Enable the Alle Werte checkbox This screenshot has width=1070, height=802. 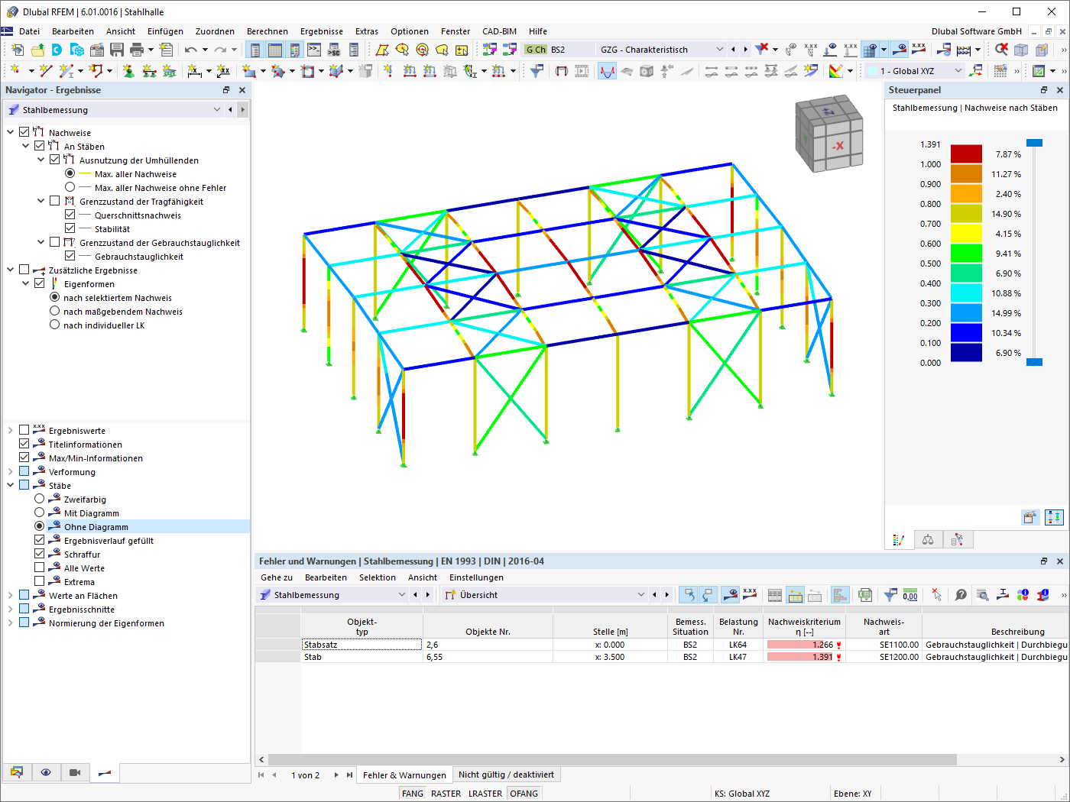(40, 568)
